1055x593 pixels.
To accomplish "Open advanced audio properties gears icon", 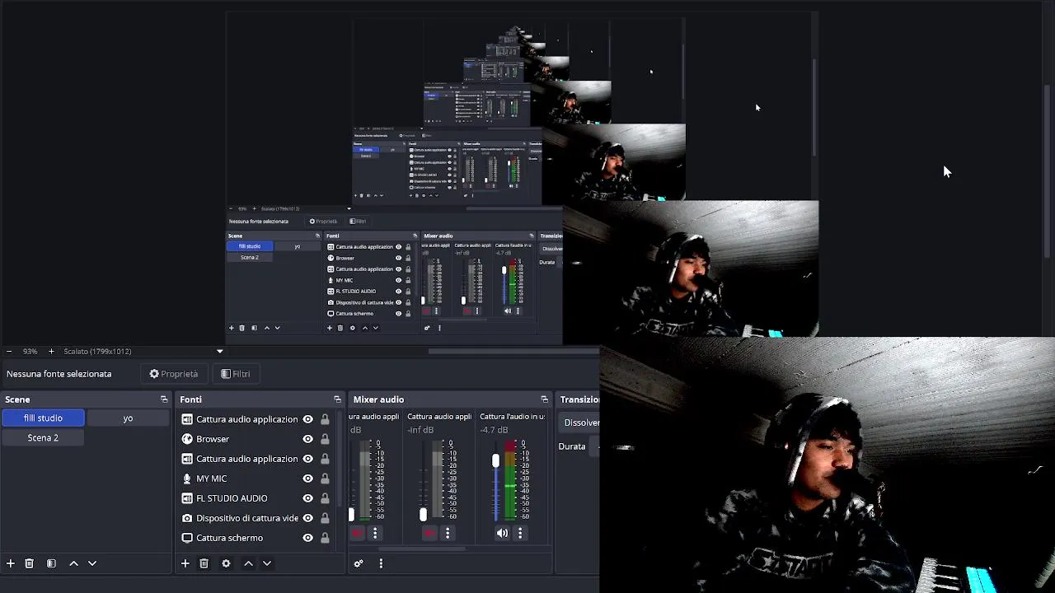I will (359, 563).
